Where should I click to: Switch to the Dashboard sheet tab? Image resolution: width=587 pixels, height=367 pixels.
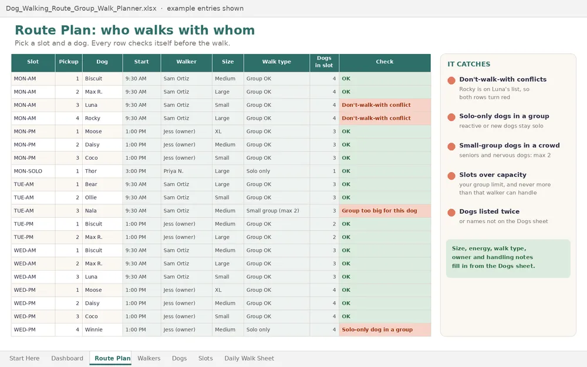point(67,358)
